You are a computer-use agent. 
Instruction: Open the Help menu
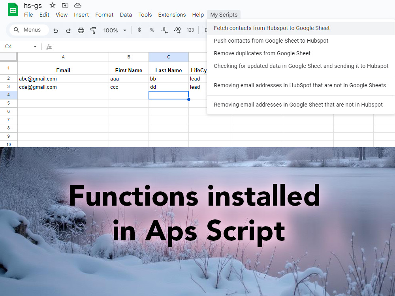click(198, 15)
